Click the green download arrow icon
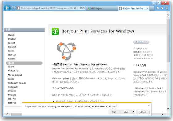Image resolution: width=173 pixels, height=121 pixels. coord(55,31)
